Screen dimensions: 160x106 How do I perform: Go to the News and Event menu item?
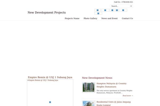click(x=110, y=18)
